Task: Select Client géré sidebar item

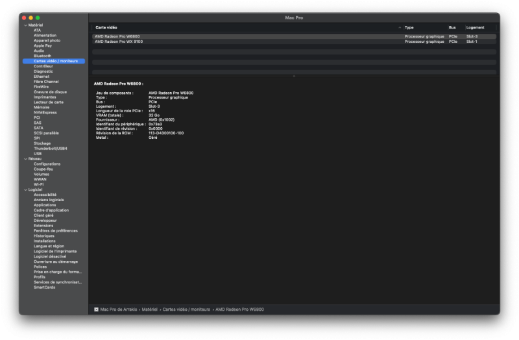Action: 43,215
